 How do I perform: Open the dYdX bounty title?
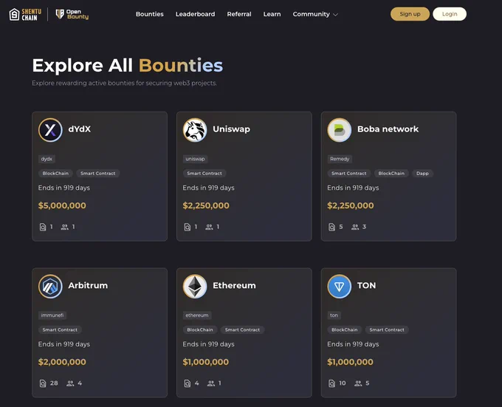point(80,129)
